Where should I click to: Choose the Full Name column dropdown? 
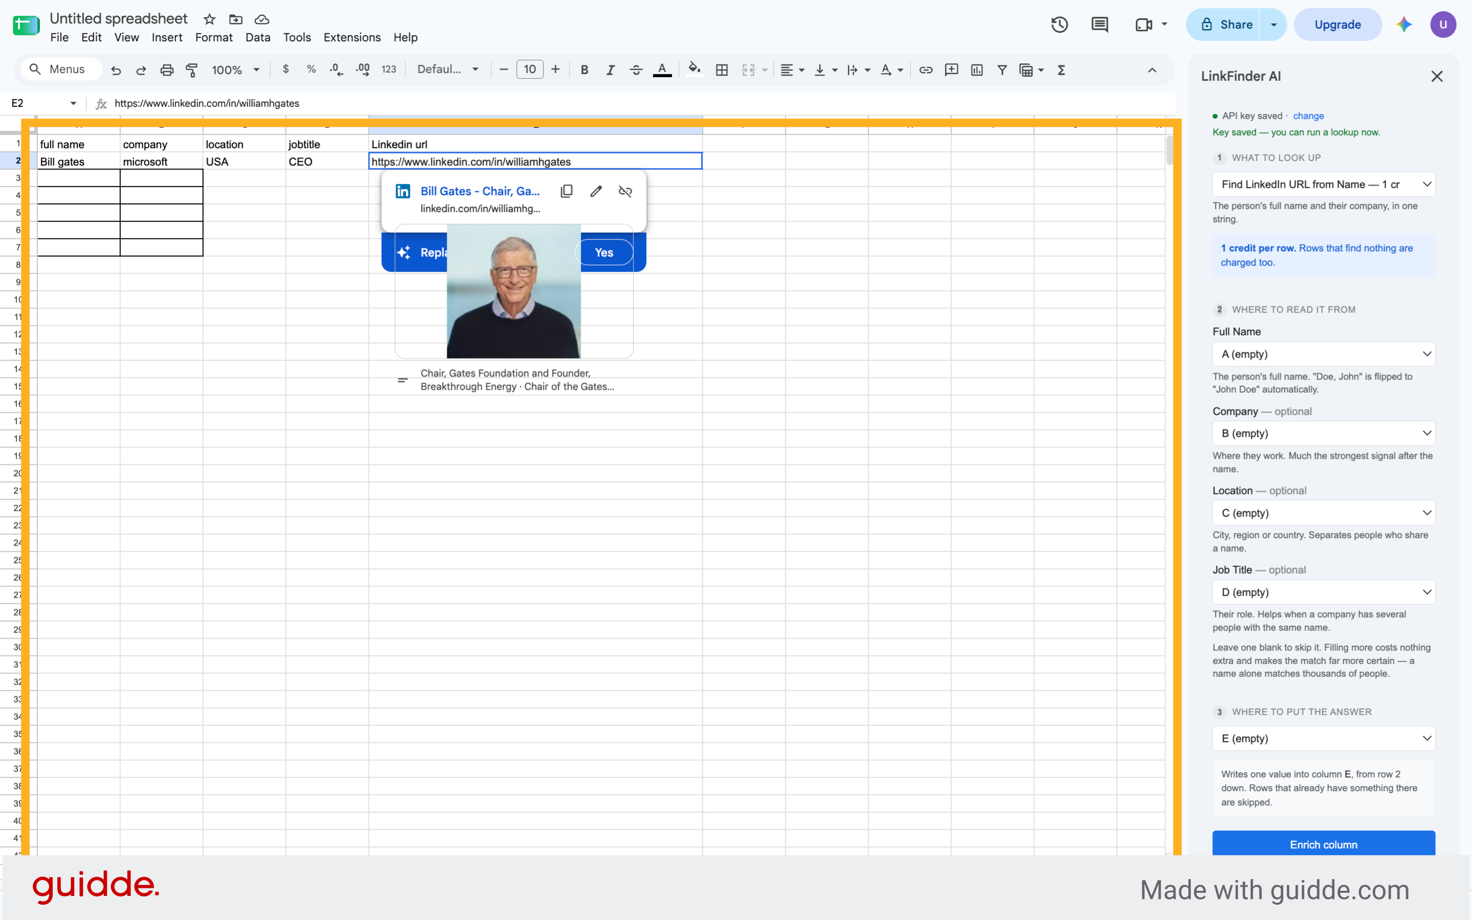pos(1323,354)
